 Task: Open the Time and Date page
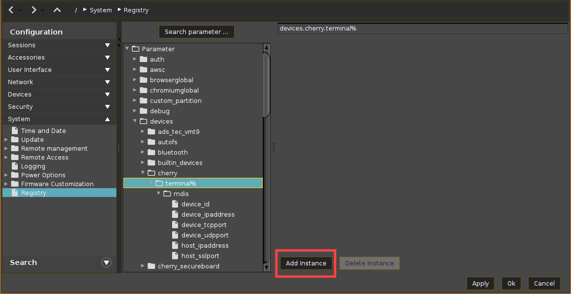click(x=43, y=131)
